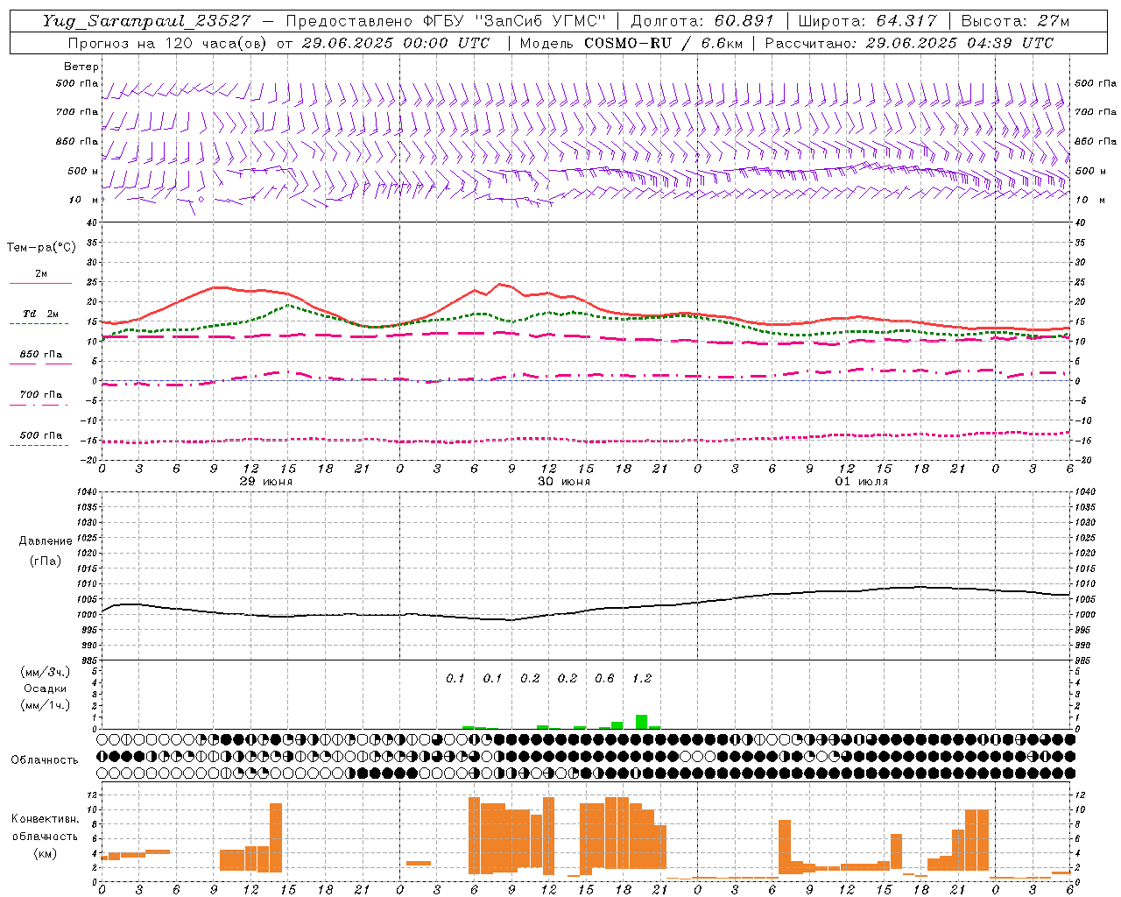The height and width of the screenshot is (897, 1121).
Task: Click the forecast start time 29.06.2025 00:00 UTC
Action: click(395, 43)
